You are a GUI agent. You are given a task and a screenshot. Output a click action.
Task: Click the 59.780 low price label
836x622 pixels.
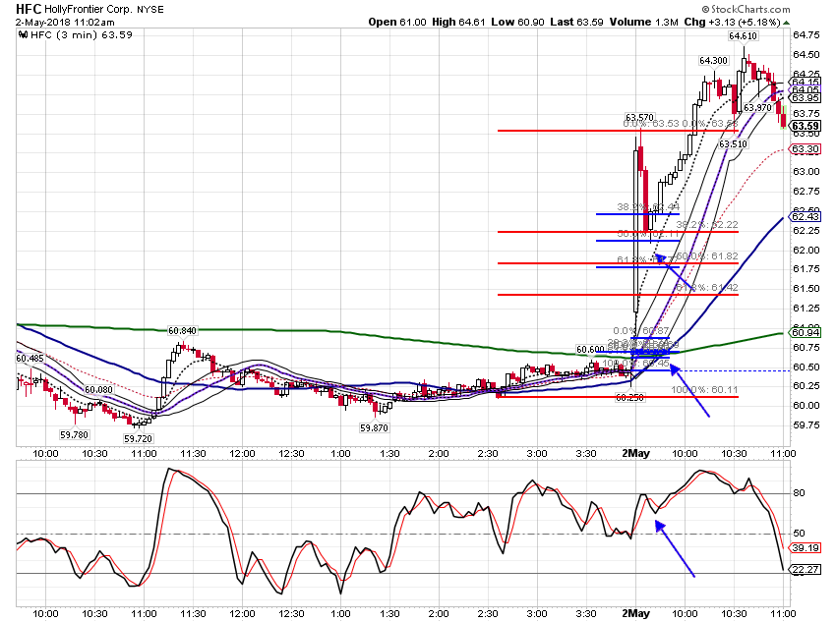pyautogui.click(x=74, y=434)
